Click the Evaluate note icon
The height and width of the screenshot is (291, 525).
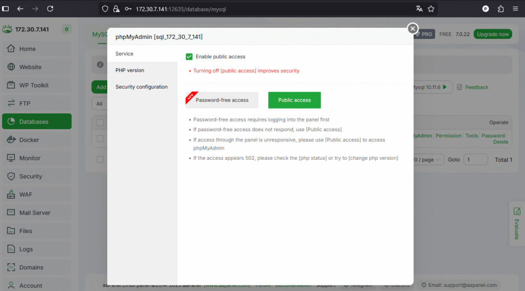(x=517, y=211)
